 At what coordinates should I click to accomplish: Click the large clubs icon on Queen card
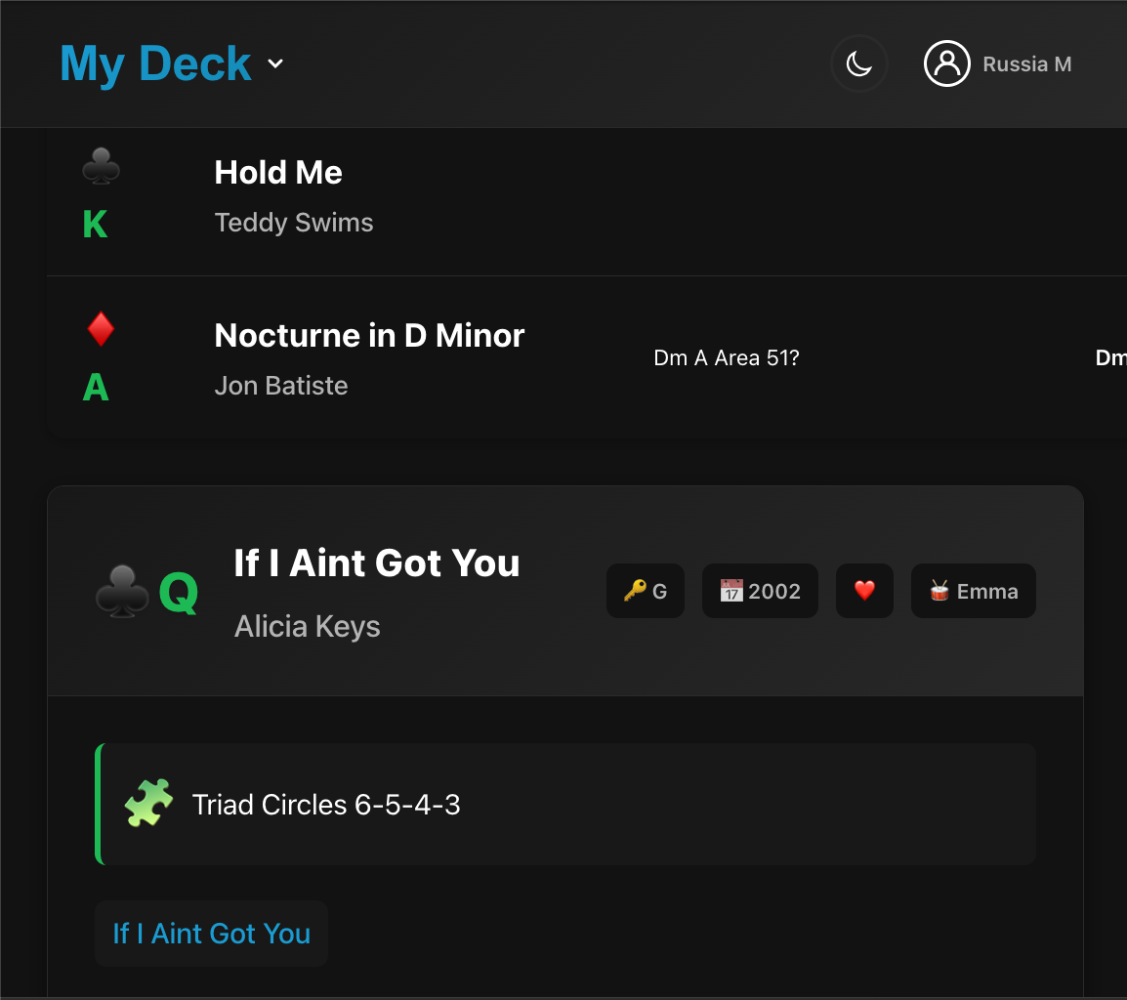122,592
